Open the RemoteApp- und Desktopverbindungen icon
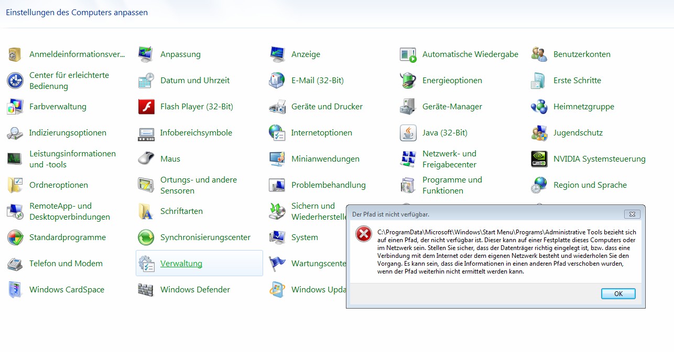 tap(15, 211)
